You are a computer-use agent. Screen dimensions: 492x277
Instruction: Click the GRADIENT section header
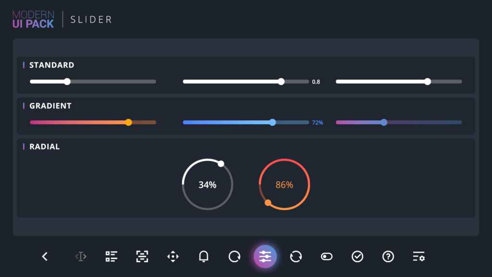tap(50, 106)
